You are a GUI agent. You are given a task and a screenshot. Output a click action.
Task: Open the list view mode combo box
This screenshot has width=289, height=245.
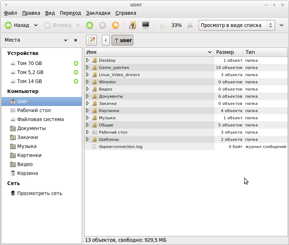pyautogui.click(x=237, y=25)
